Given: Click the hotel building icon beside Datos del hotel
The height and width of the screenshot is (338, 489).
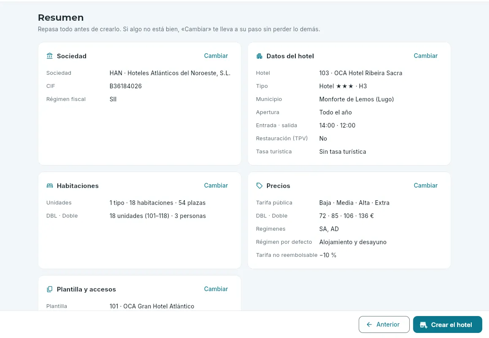Looking at the screenshot, I should pos(259,56).
